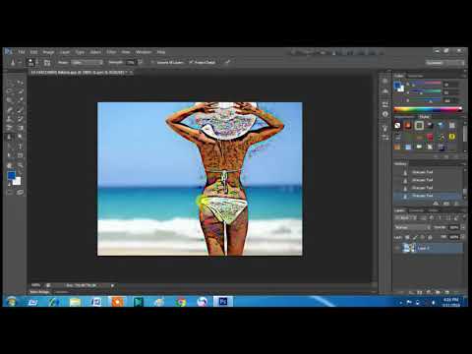Screen dimensions: 472x354
Task: Open layer filter Kind dropdown
Action: point(405,217)
